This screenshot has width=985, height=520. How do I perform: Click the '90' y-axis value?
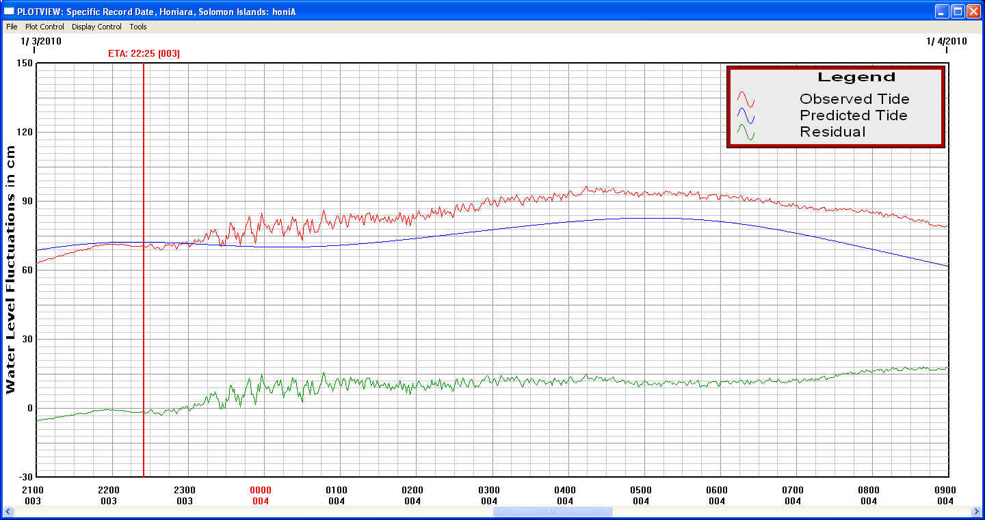click(27, 201)
